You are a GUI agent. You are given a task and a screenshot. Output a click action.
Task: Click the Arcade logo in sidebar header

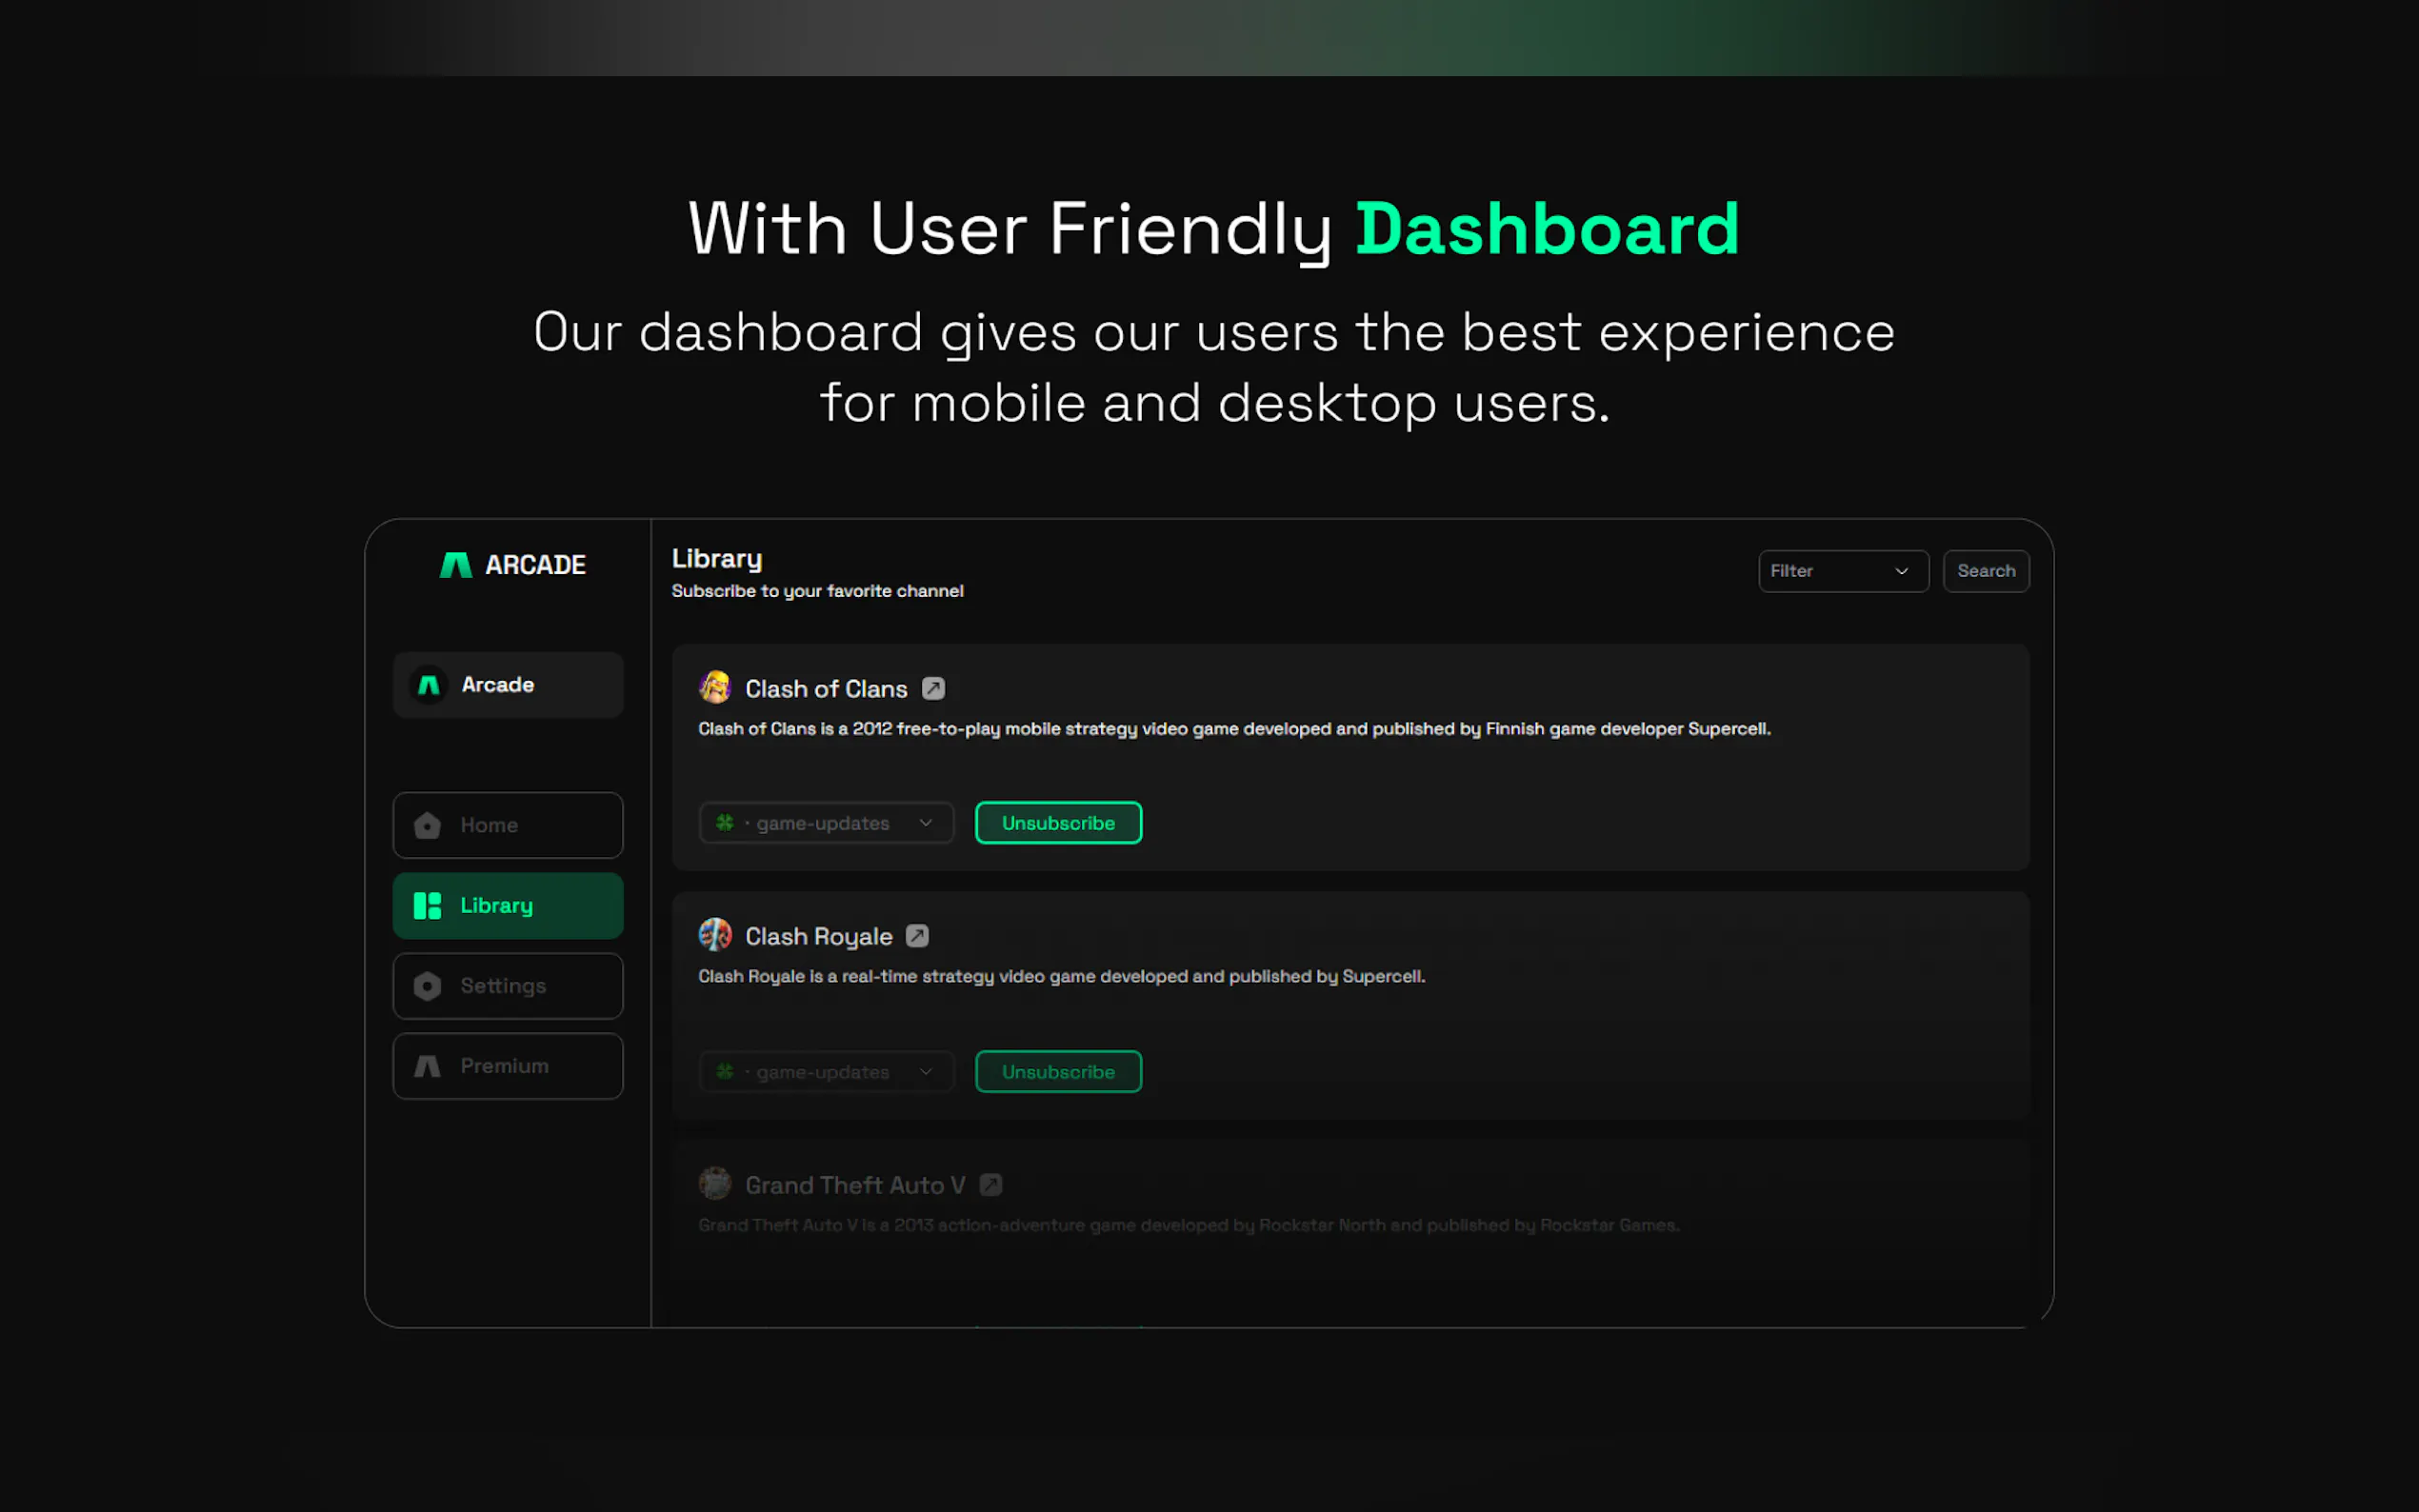click(456, 565)
